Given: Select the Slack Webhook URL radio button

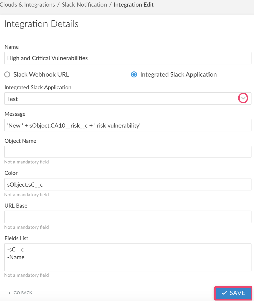Looking at the screenshot, I should [7, 75].
